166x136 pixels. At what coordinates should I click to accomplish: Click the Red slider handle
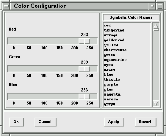click(84, 41)
